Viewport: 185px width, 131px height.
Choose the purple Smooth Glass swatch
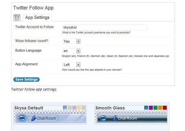coord(151,107)
